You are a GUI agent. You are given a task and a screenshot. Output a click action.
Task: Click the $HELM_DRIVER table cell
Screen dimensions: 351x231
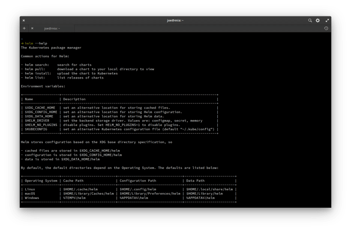pos(37,120)
